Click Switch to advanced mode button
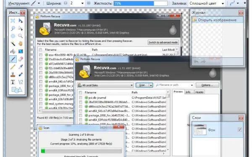The height and width of the screenshot is (157, 252). point(163,42)
